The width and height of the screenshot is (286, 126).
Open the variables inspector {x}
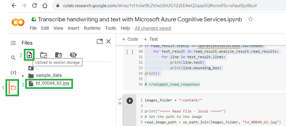point(13,73)
